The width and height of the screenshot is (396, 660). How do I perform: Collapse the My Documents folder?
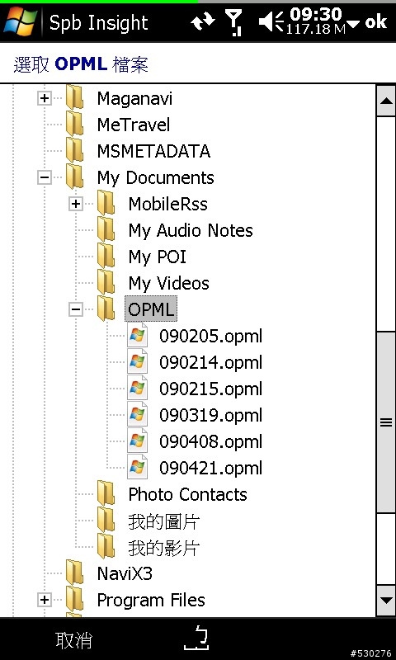(45, 177)
